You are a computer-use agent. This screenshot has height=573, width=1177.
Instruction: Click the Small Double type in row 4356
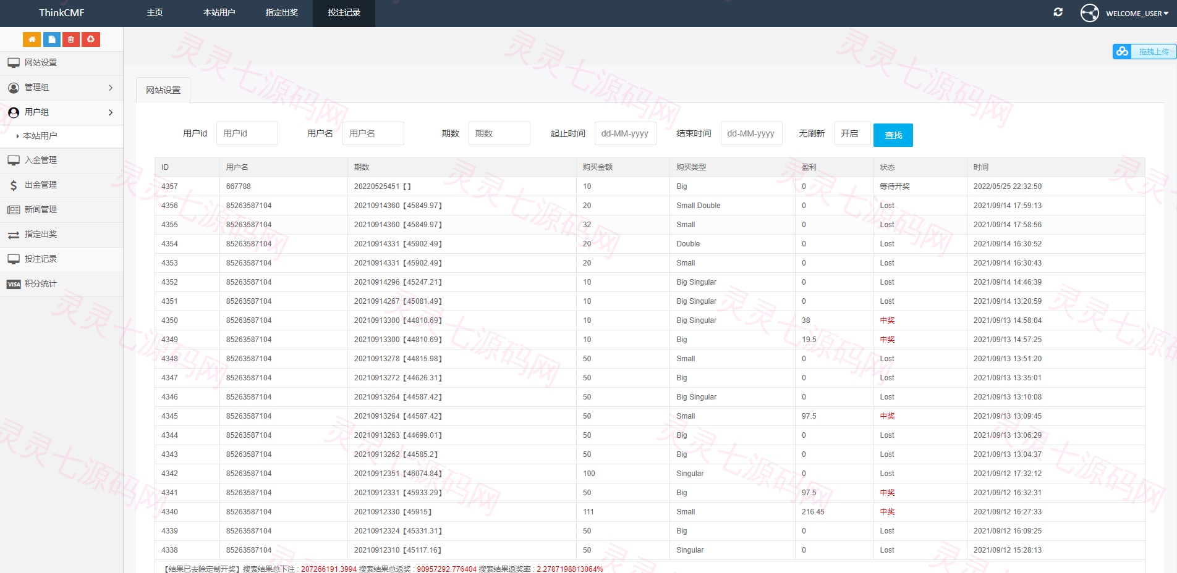tap(698, 206)
